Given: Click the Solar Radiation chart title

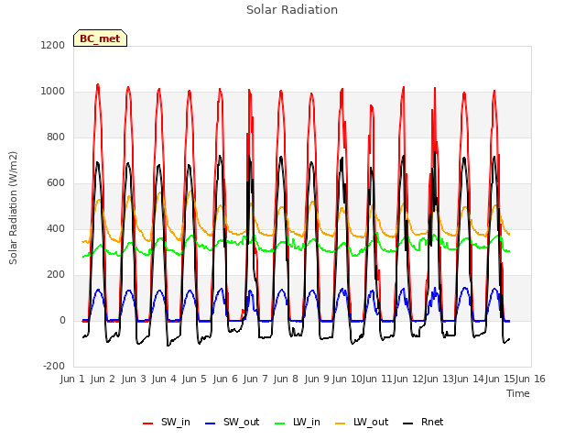Looking at the screenshot, I should click(292, 10).
